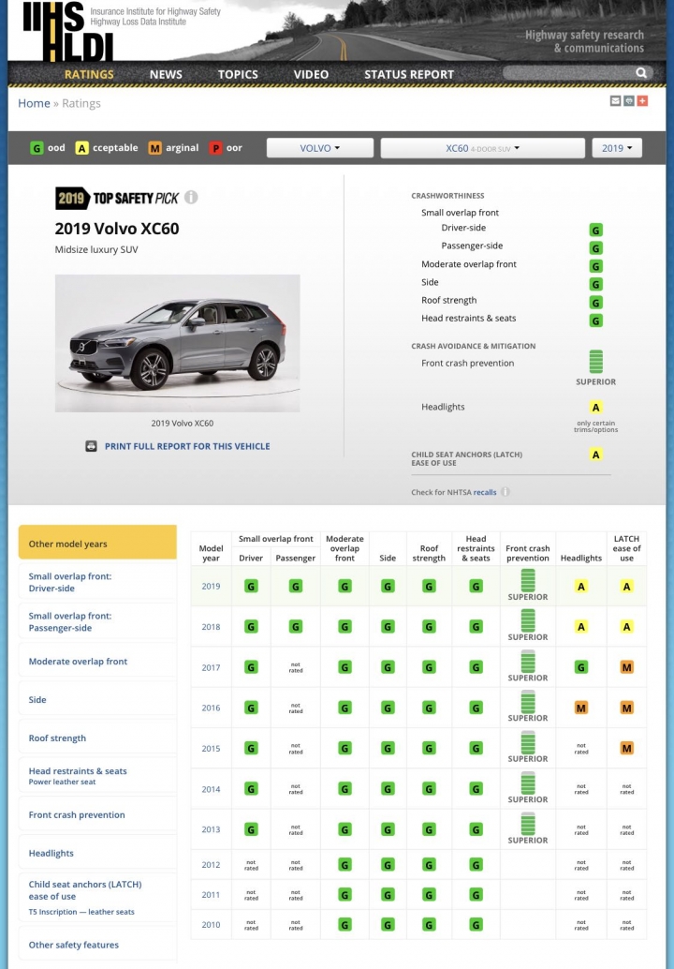Click the 2019 Volvo XC60 vehicle photo
Image resolution: width=674 pixels, height=969 pixels.
pyautogui.click(x=178, y=343)
